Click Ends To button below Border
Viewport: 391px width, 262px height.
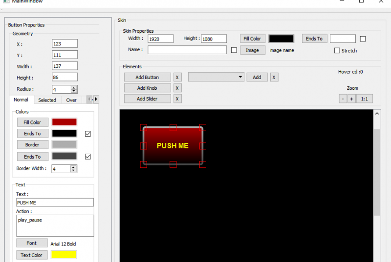[x=32, y=157]
